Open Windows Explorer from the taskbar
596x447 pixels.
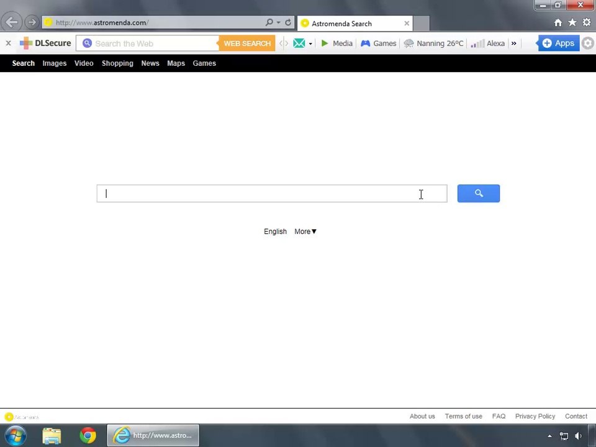tap(52, 436)
